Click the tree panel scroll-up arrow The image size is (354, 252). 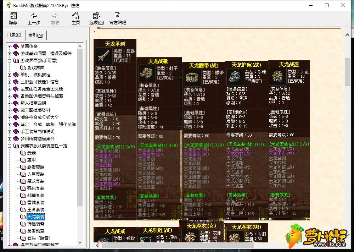80,46
